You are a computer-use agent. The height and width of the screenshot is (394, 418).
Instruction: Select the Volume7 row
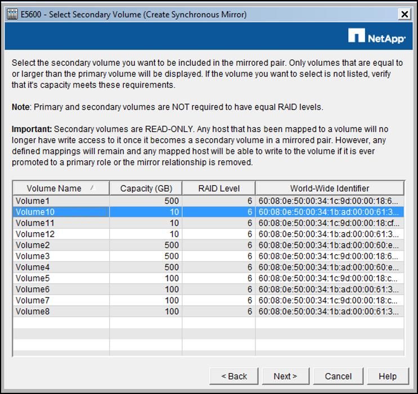click(209, 301)
